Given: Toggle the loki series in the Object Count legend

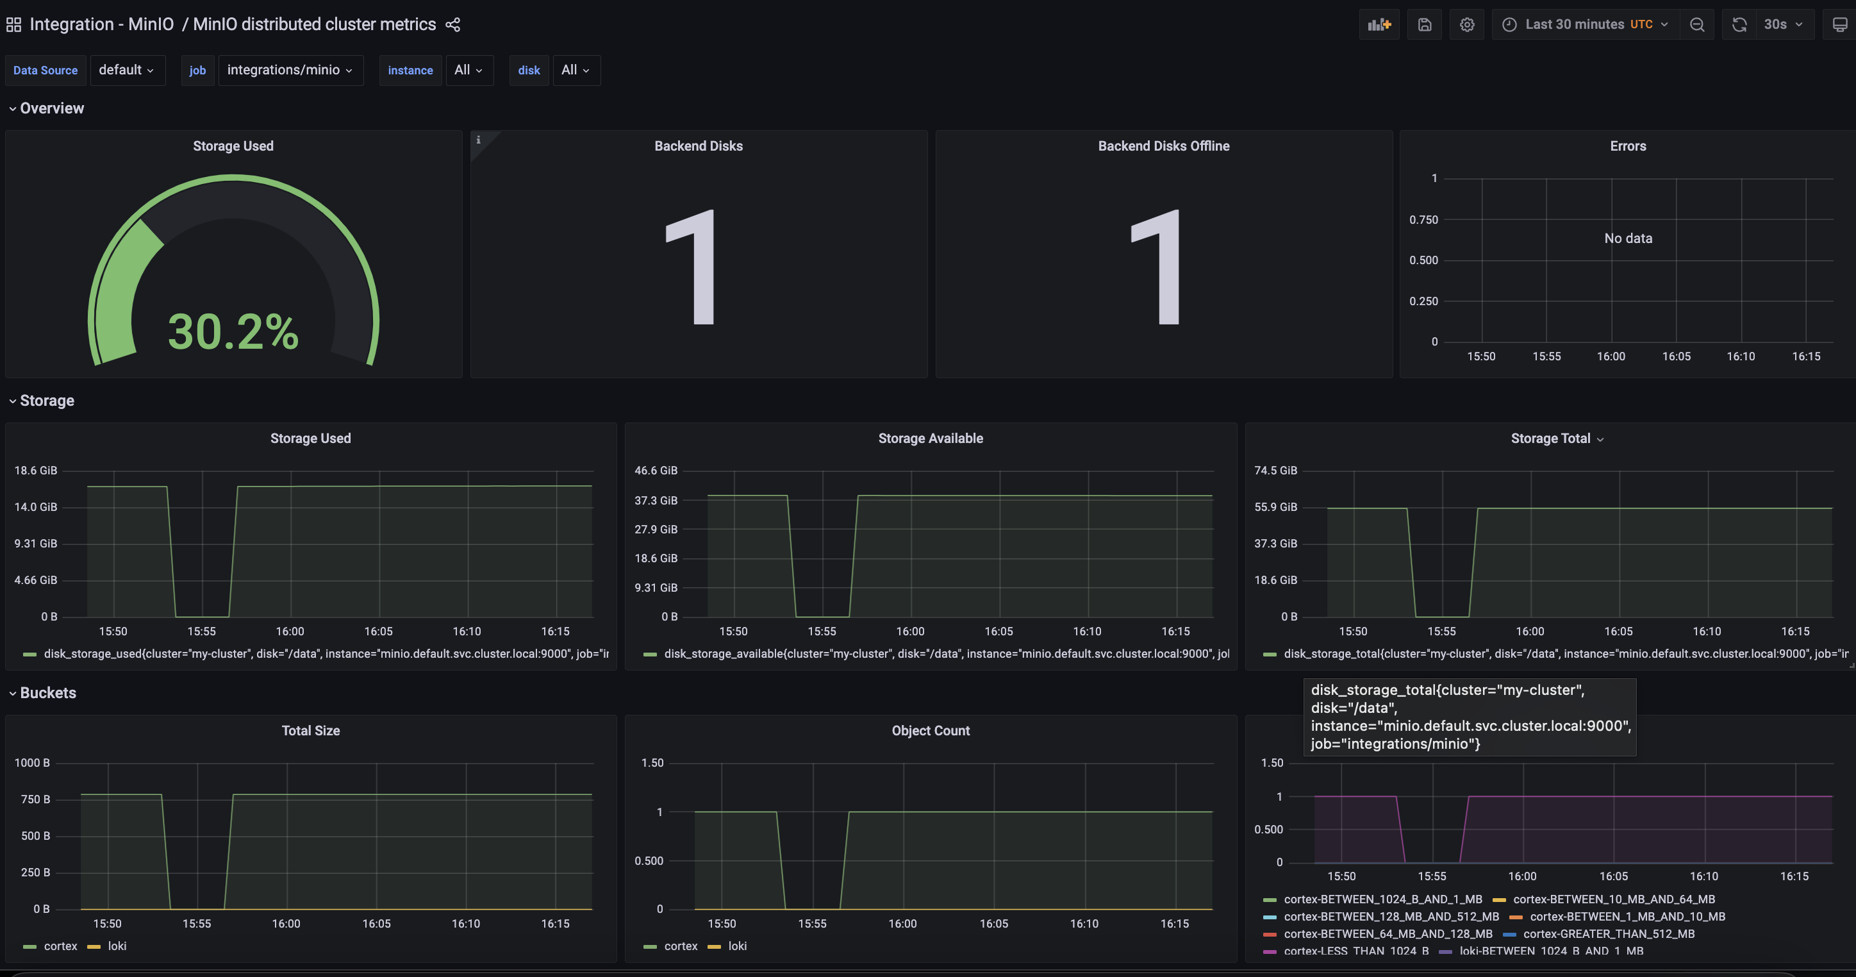Looking at the screenshot, I should click(x=738, y=946).
